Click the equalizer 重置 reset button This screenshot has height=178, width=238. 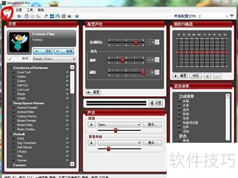click(180, 76)
